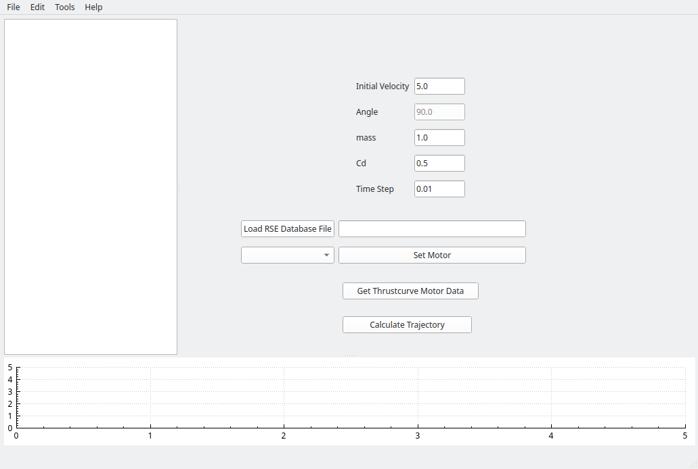The height and width of the screenshot is (469, 698).
Task: Click inside the empty left list panel
Action: coord(90,187)
